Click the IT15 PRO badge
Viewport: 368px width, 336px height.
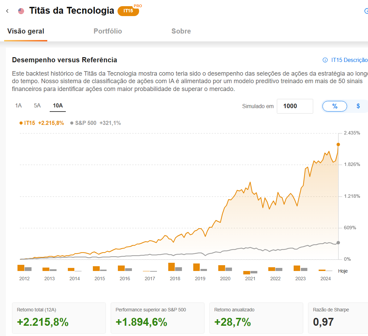point(128,11)
